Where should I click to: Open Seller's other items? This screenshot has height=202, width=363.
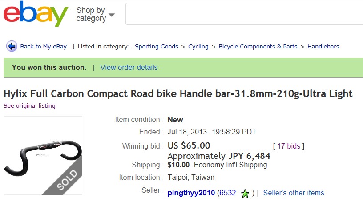294,193
